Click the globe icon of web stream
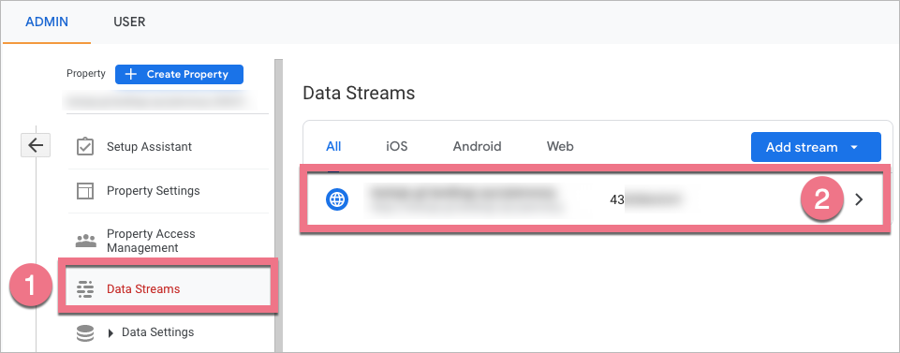This screenshot has height=353, width=900. [337, 199]
